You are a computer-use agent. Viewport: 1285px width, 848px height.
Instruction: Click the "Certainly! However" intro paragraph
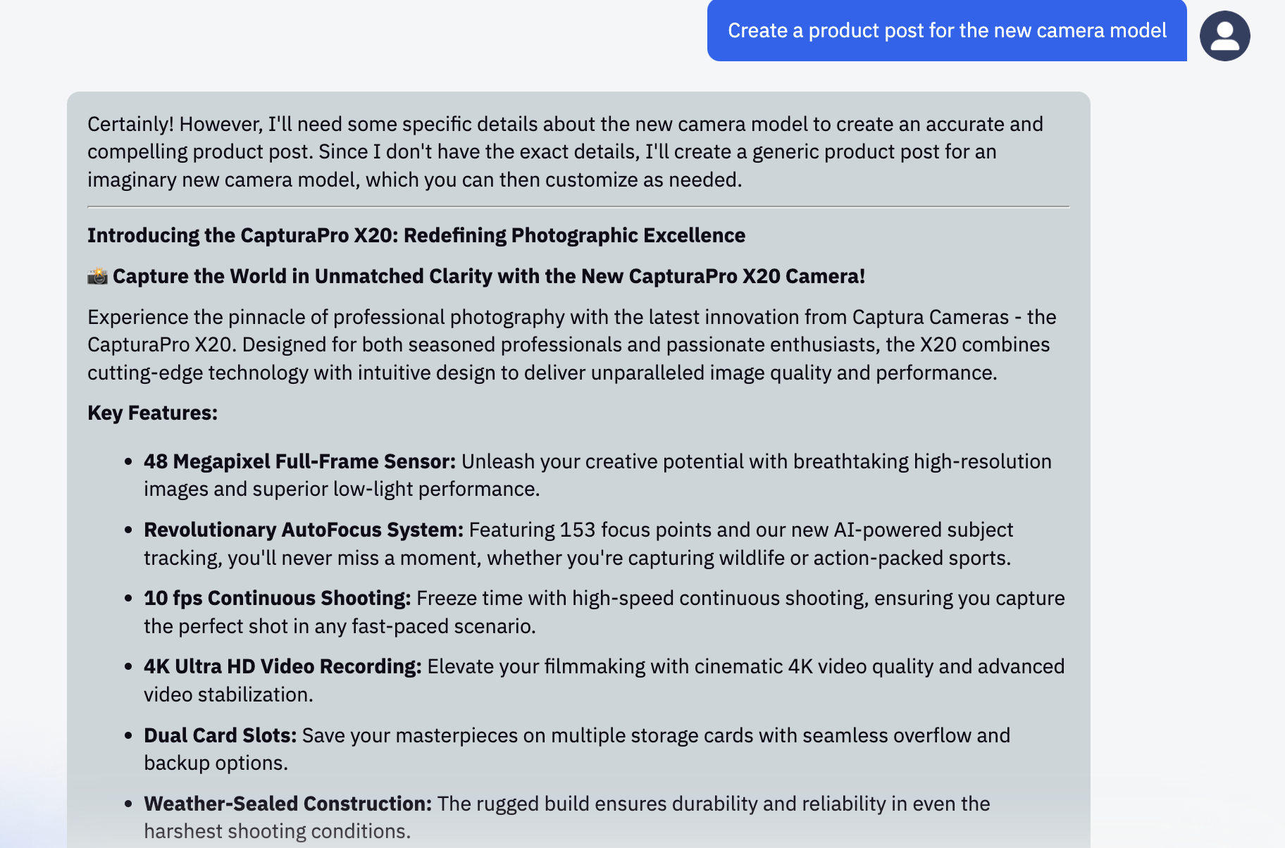tap(564, 151)
